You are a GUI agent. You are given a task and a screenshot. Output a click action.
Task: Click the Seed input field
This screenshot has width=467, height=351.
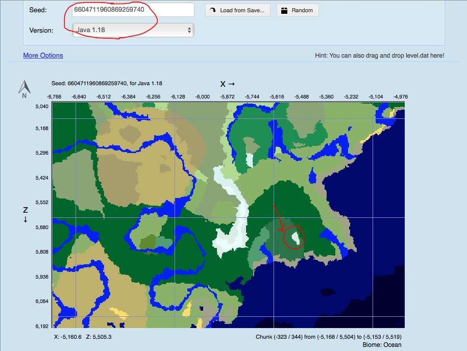tap(133, 10)
